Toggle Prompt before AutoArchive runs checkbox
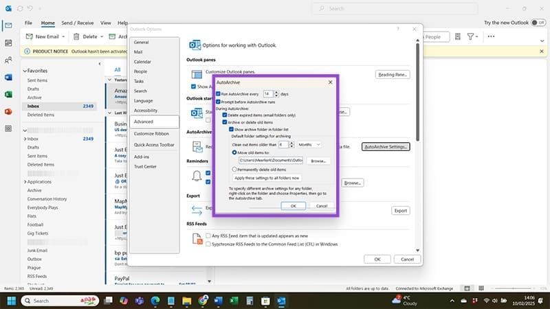 coord(218,102)
